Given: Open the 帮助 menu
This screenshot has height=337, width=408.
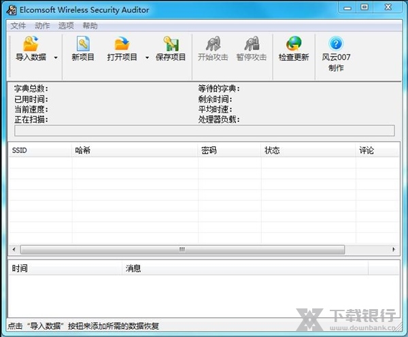Looking at the screenshot, I should pos(90,26).
